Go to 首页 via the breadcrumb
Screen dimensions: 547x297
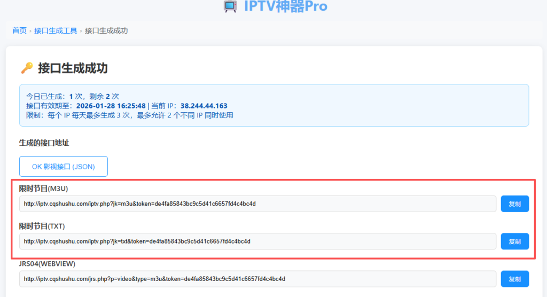tap(19, 30)
